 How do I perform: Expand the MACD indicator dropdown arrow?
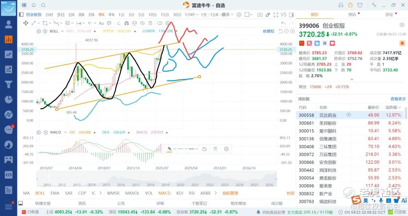pos(65,132)
